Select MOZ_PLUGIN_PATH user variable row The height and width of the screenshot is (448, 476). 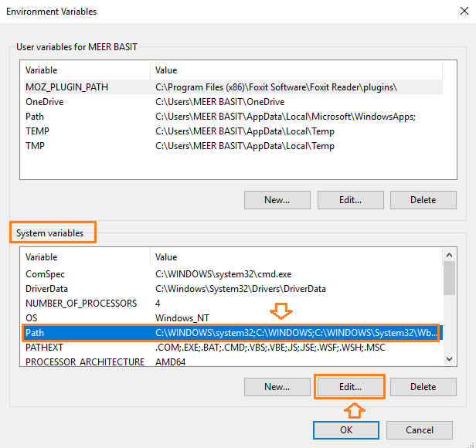[66, 87]
